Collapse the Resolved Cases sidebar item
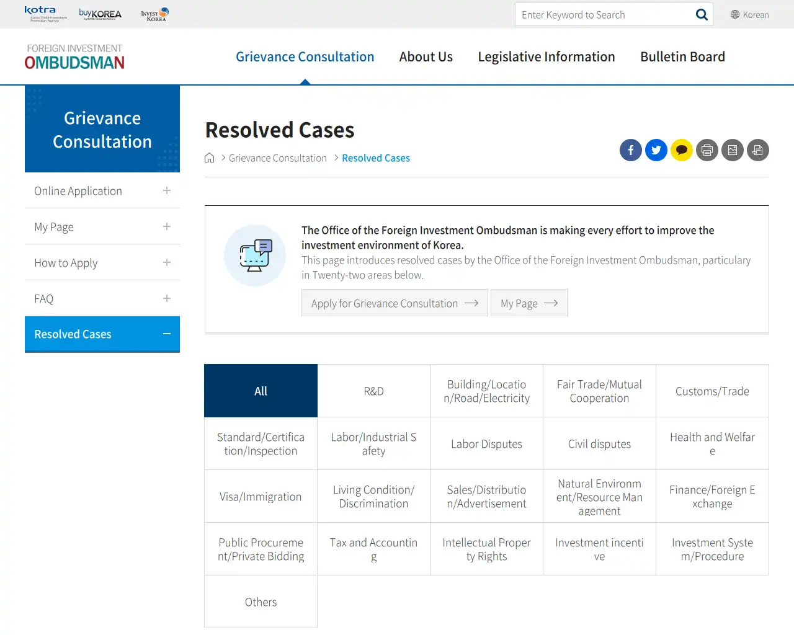Screen dimensions: 794x635 166,334
